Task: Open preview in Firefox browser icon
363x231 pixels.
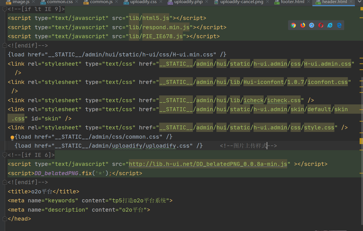Action: tap(303, 25)
